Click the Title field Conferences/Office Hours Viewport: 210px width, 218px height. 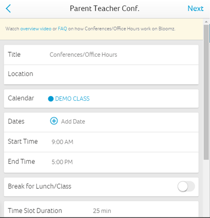pyautogui.click(x=83, y=55)
